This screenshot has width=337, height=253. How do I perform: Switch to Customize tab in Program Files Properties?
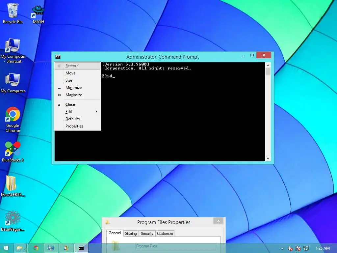pos(165,234)
